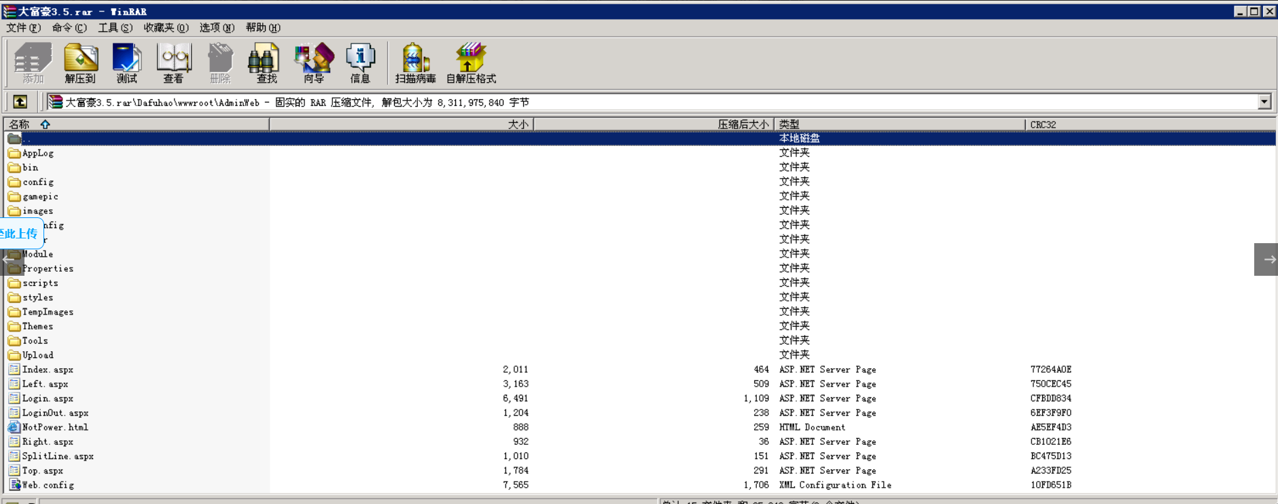Select the config folder row
Image resolution: width=1278 pixels, height=504 pixels.
[639, 181]
